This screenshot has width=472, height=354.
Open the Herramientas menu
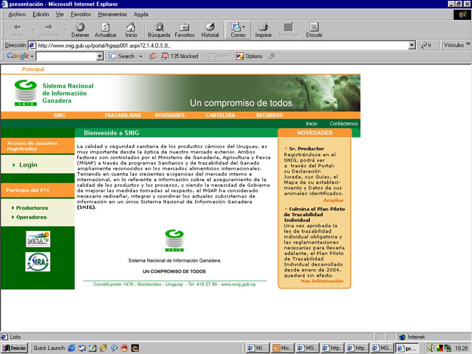coord(113,14)
